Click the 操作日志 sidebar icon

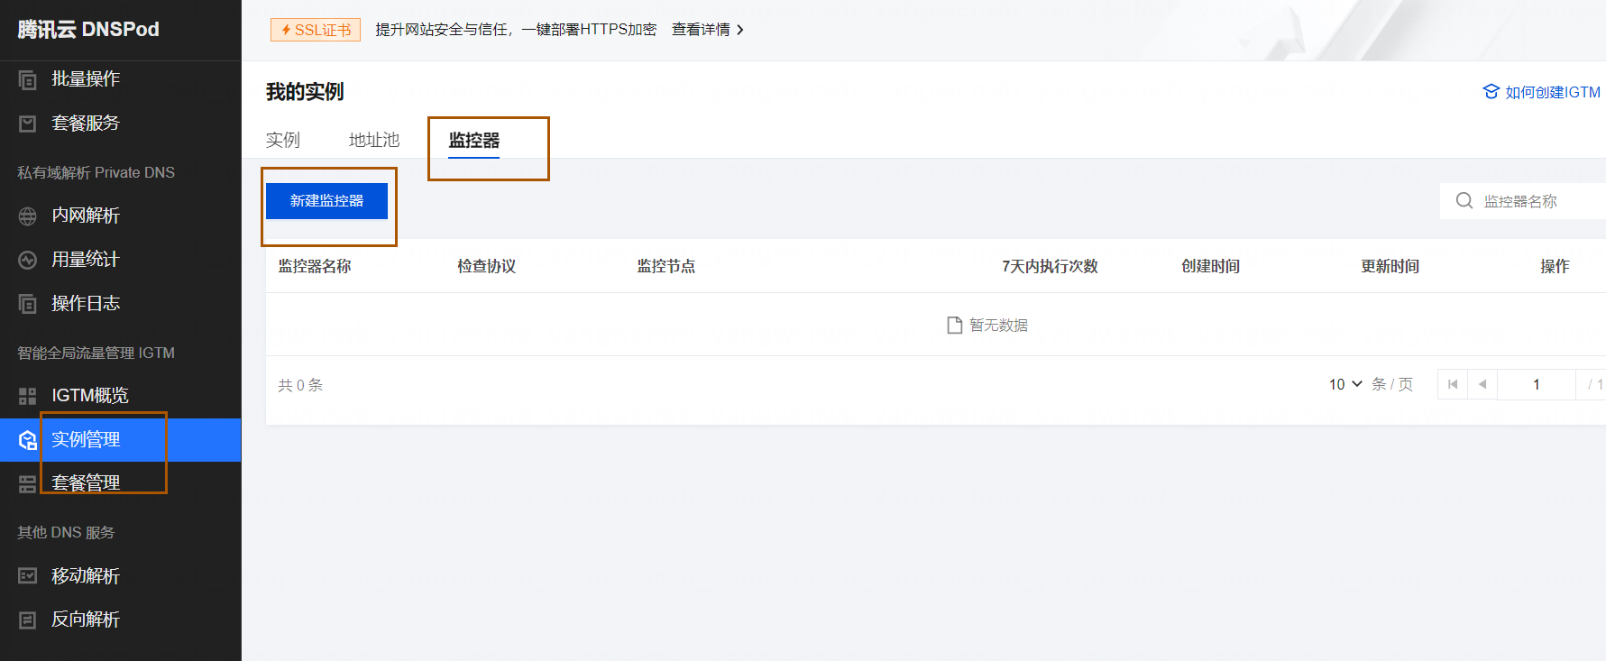coord(28,304)
